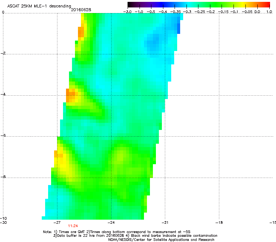276x242 pixels.
Task: Click the -6 latitude axis label
Action: [3, 135]
